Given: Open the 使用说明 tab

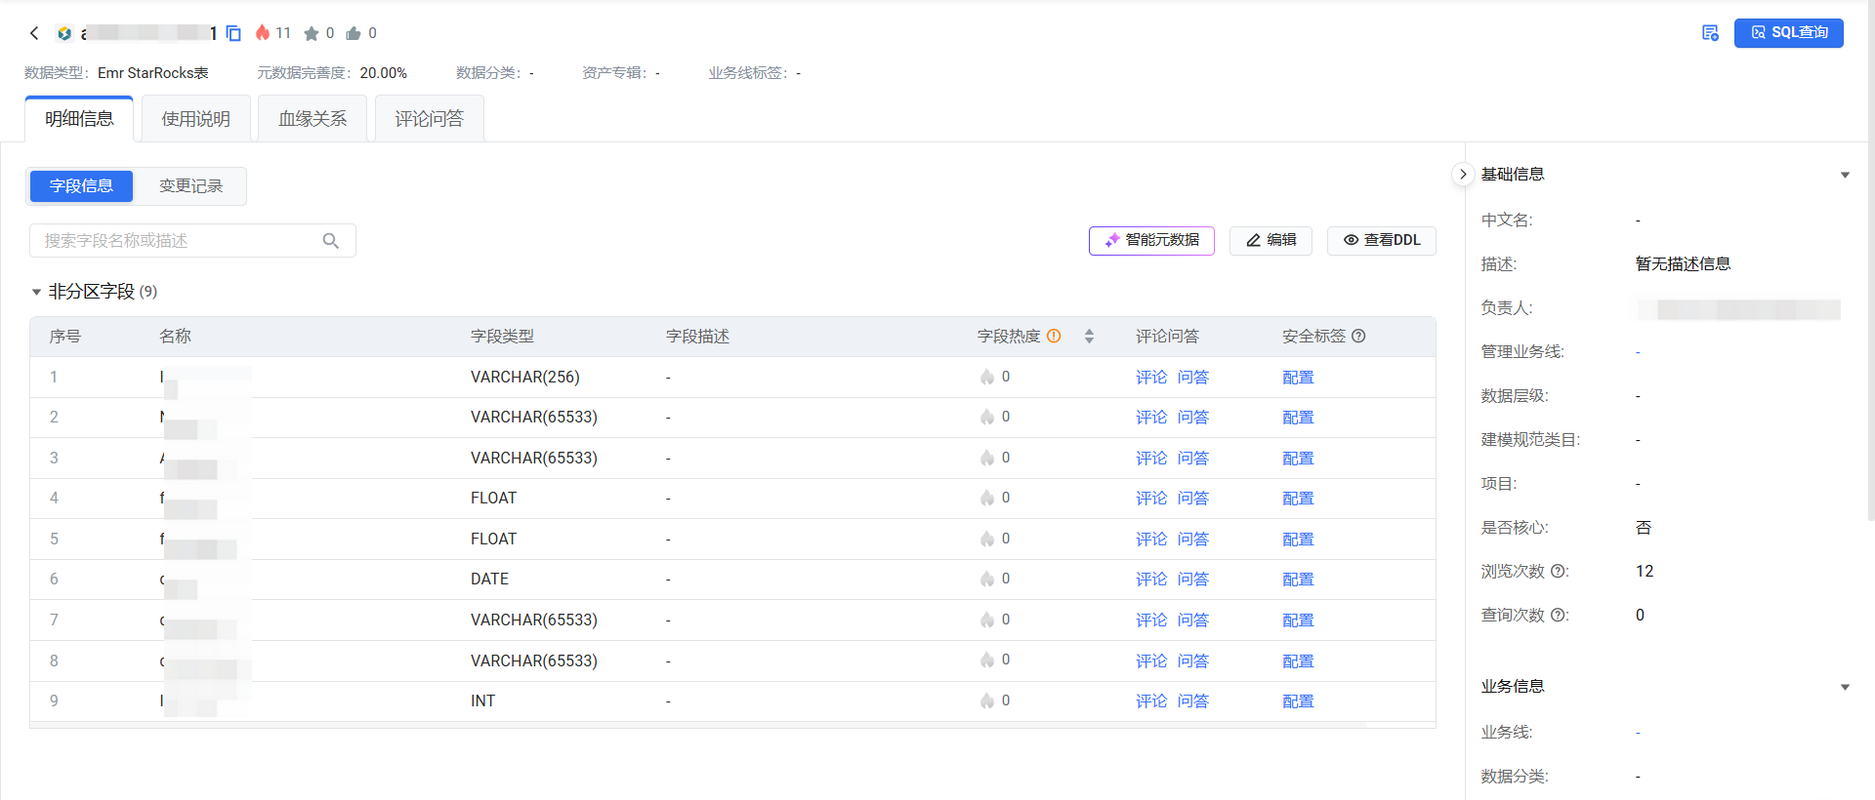Looking at the screenshot, I should [x=196, y=119].
